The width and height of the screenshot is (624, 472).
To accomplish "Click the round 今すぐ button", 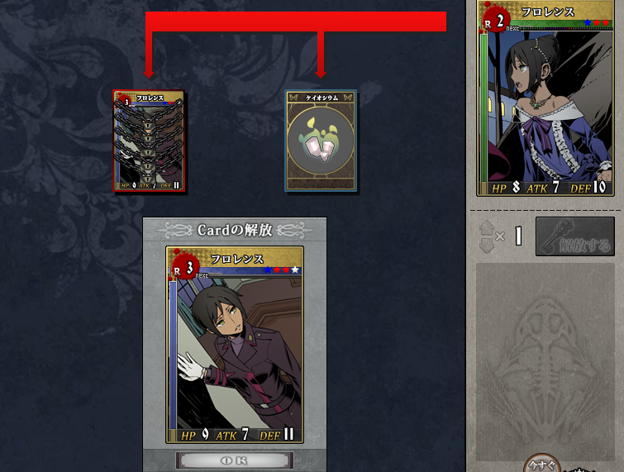I will (542, 464).
